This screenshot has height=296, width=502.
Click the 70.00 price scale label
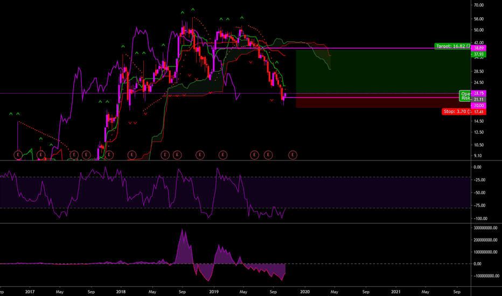point(479,5)
